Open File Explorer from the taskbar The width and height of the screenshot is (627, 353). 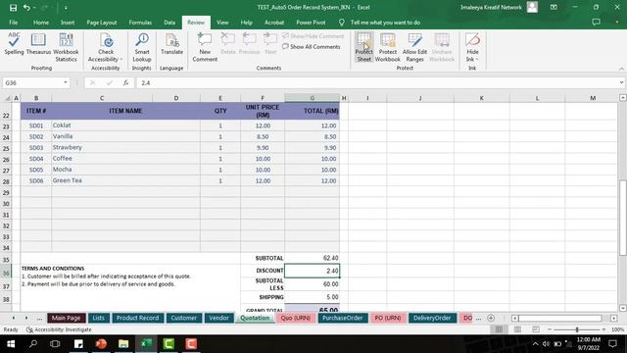pos(123,344)
